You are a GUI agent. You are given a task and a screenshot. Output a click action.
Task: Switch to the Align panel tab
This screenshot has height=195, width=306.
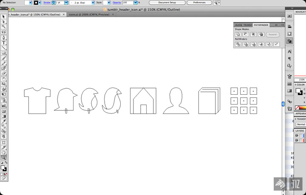238,25
